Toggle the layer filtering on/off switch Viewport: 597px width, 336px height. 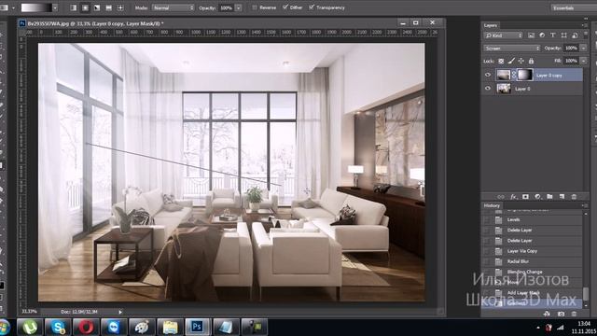[586, 35]
